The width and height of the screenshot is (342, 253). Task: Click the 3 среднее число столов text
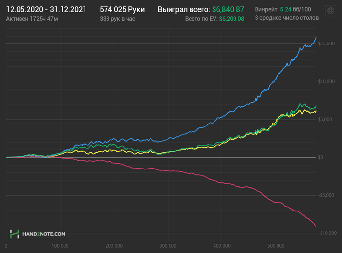pyautogui.click(x=287, y=18)
